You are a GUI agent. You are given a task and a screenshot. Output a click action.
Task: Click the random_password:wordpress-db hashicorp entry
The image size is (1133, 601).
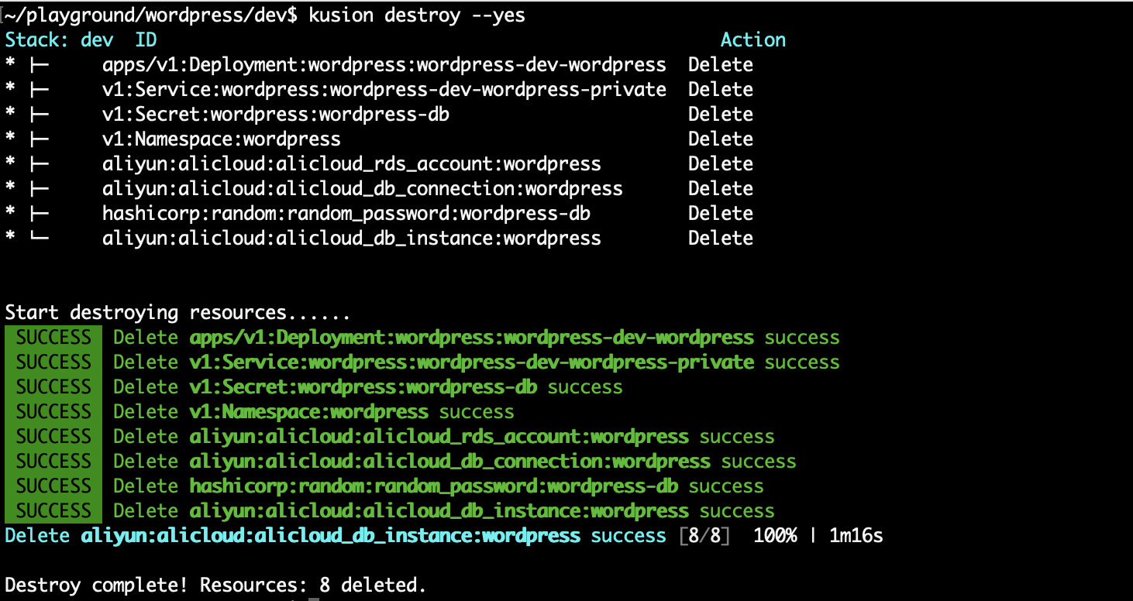coord(349,213)
